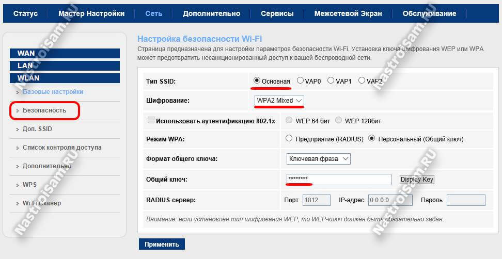The height and width of the screenshot is (259, 502).
Task: Open Доп. SSID settings
Action: pyautogui.click(x=37, y=129)
